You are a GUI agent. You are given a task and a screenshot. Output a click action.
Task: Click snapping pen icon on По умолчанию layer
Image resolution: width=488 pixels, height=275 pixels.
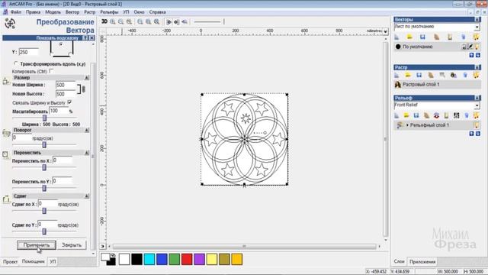tap(470, 47)
